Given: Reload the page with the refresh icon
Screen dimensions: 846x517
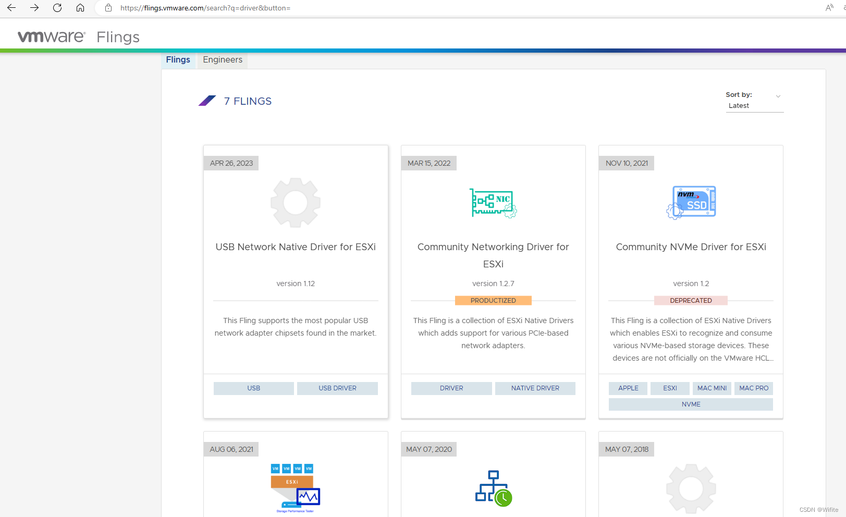Looking at the screenshot, I should click(x=57, y=8).
